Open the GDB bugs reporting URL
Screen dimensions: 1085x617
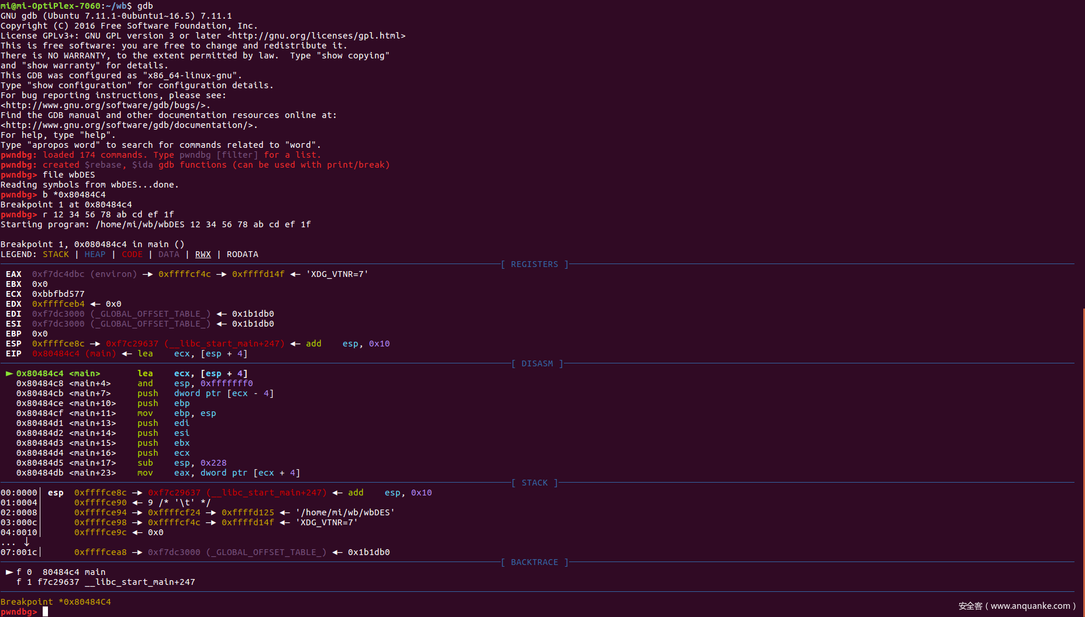(105, 105)
